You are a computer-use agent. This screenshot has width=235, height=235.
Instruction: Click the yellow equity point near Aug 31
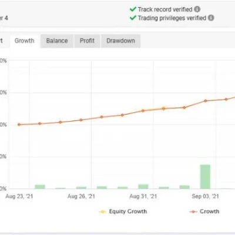click(x=164, y=108)
